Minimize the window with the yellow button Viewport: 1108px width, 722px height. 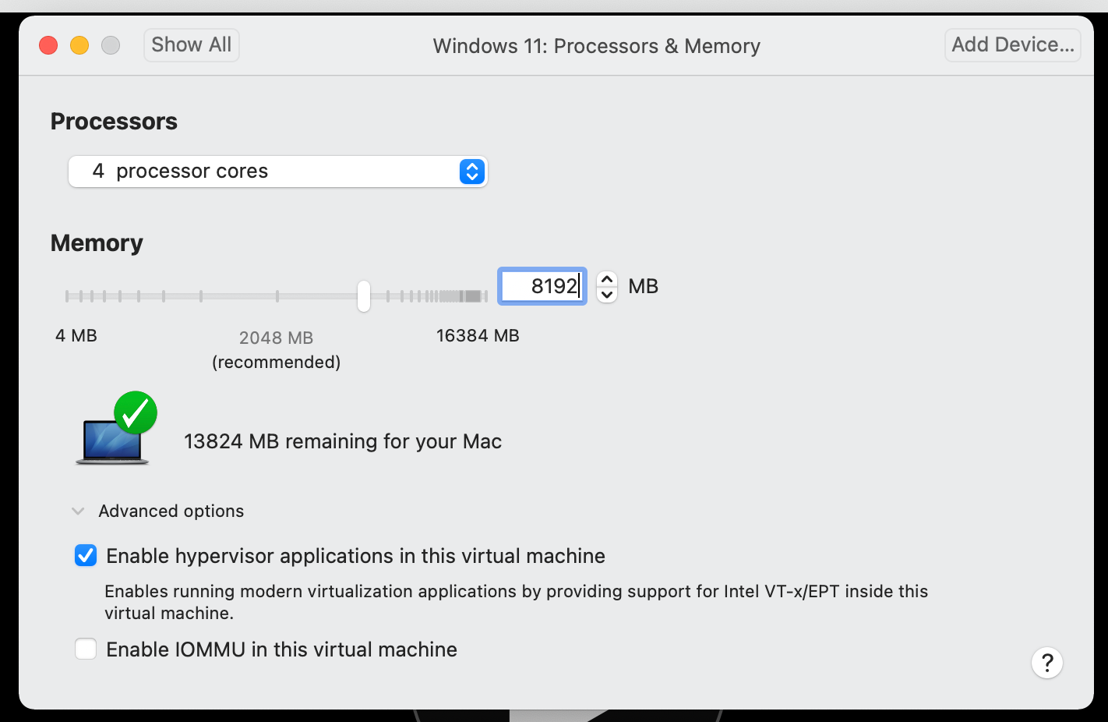[x=79, y=45]
